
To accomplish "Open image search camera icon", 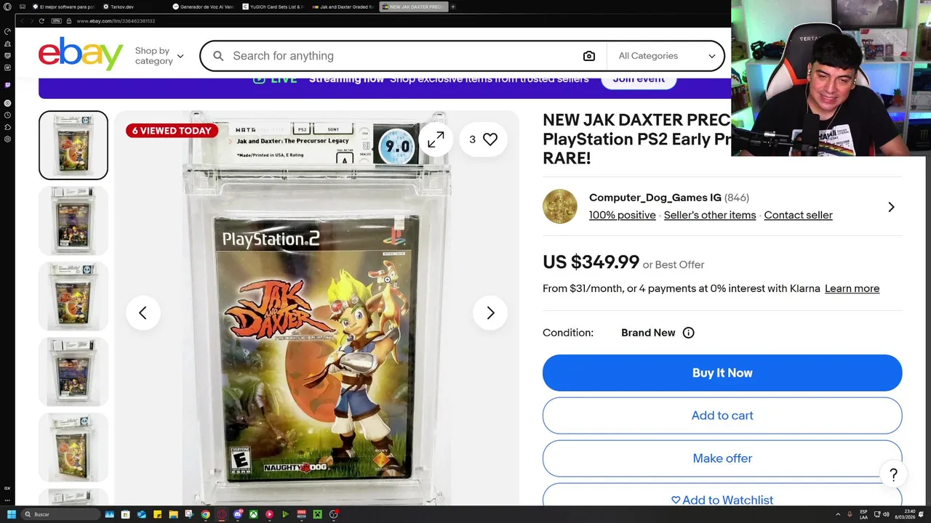I will coord(588,56).
